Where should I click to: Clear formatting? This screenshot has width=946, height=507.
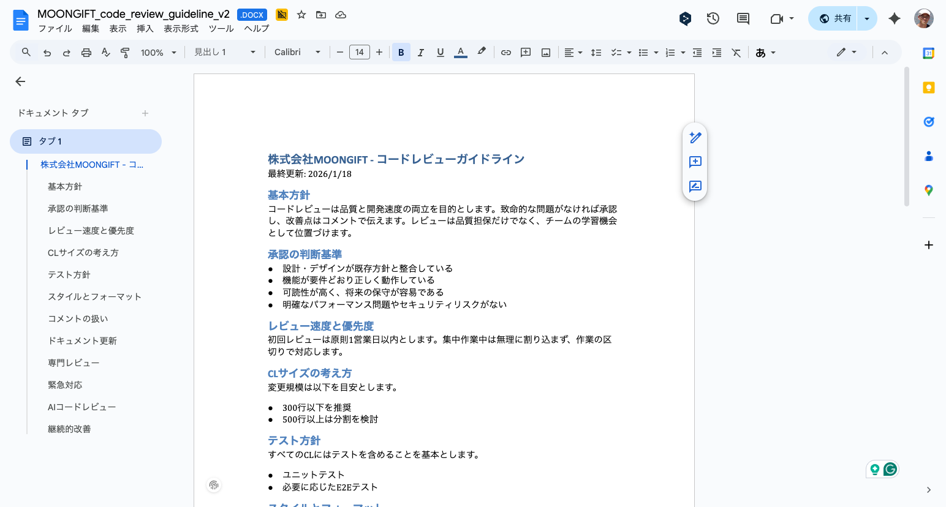[736, 53]
